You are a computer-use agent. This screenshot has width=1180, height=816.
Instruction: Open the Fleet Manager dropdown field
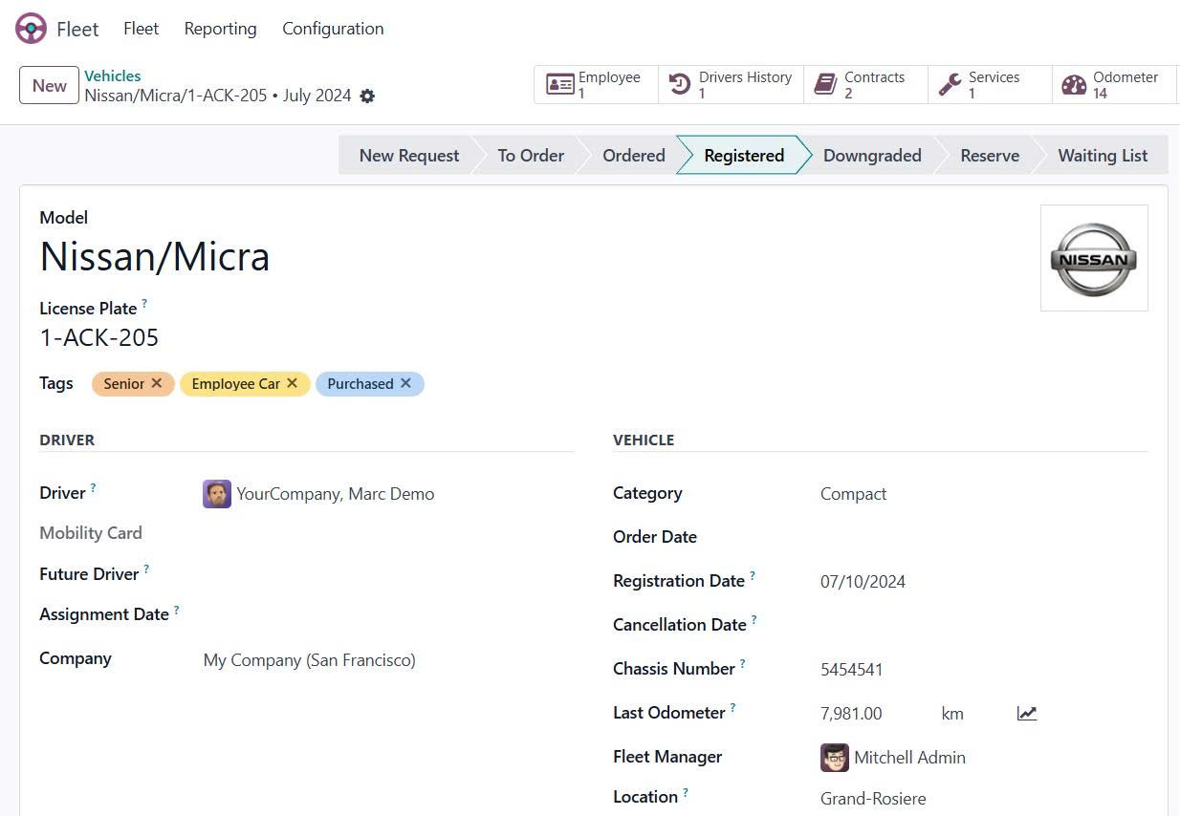coord(983,758)
